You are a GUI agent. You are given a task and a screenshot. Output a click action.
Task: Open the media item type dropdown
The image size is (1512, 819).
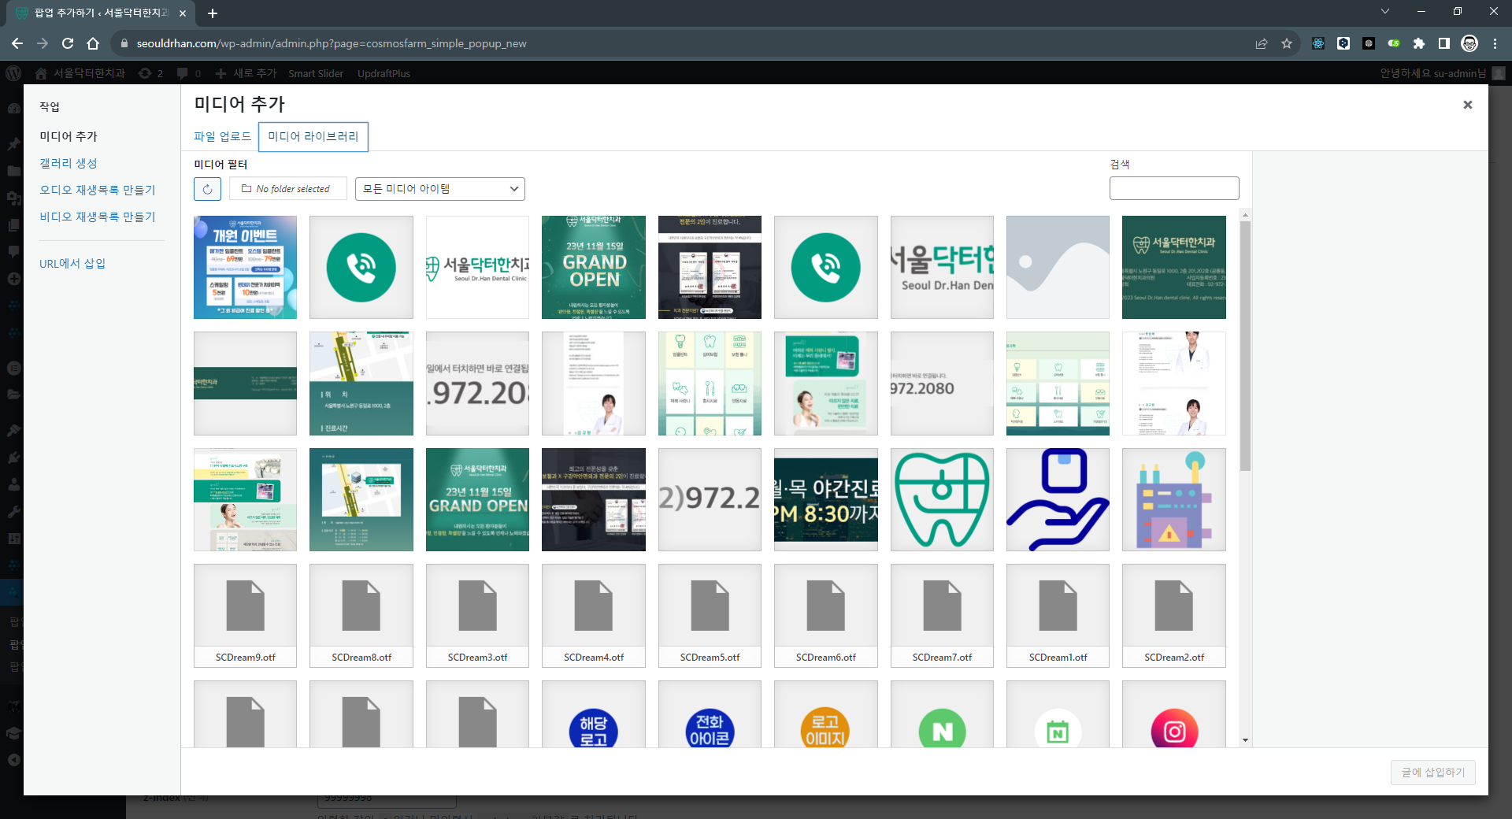pyautogui.click(x=439, y=189)
